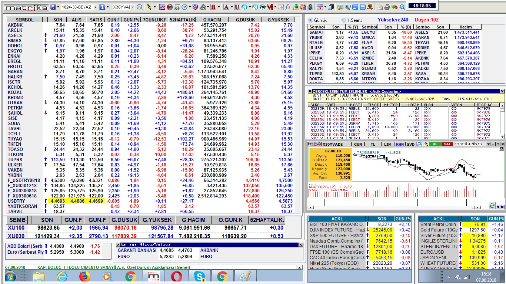Click the red M toolbar icon
Viewport: 506px width, 284px height.
(x=270, y=7)
